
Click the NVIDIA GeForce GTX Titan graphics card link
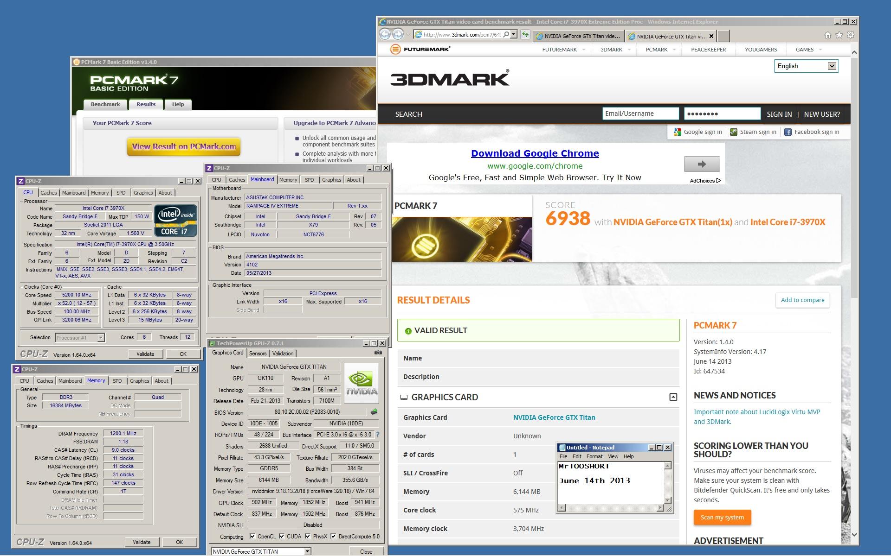coord(554,417)
